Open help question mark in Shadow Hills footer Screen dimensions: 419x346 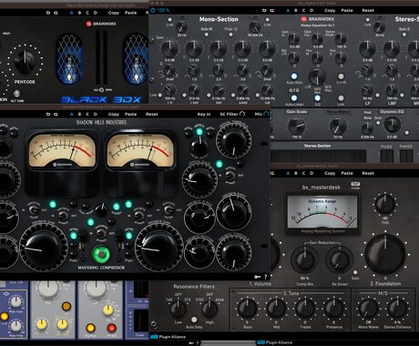coord(265,277)
